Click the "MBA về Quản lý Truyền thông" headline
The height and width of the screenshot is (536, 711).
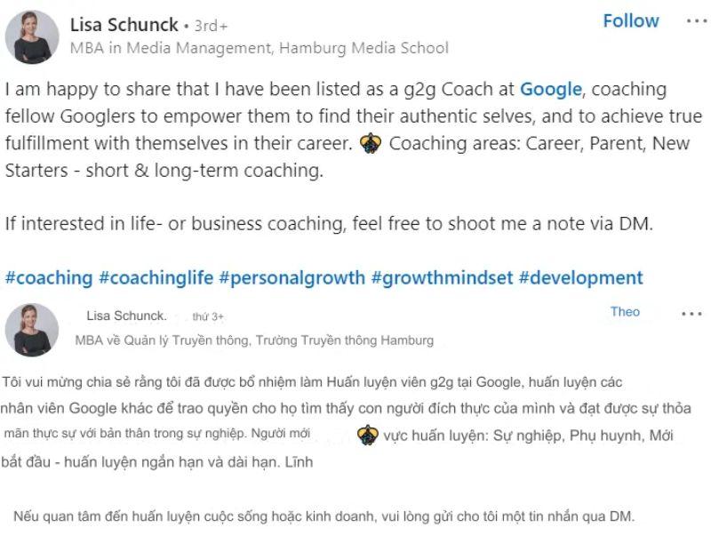coord(254,340)
